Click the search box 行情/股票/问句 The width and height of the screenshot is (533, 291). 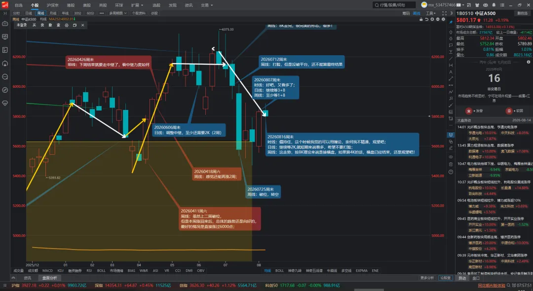pos(394,5)
